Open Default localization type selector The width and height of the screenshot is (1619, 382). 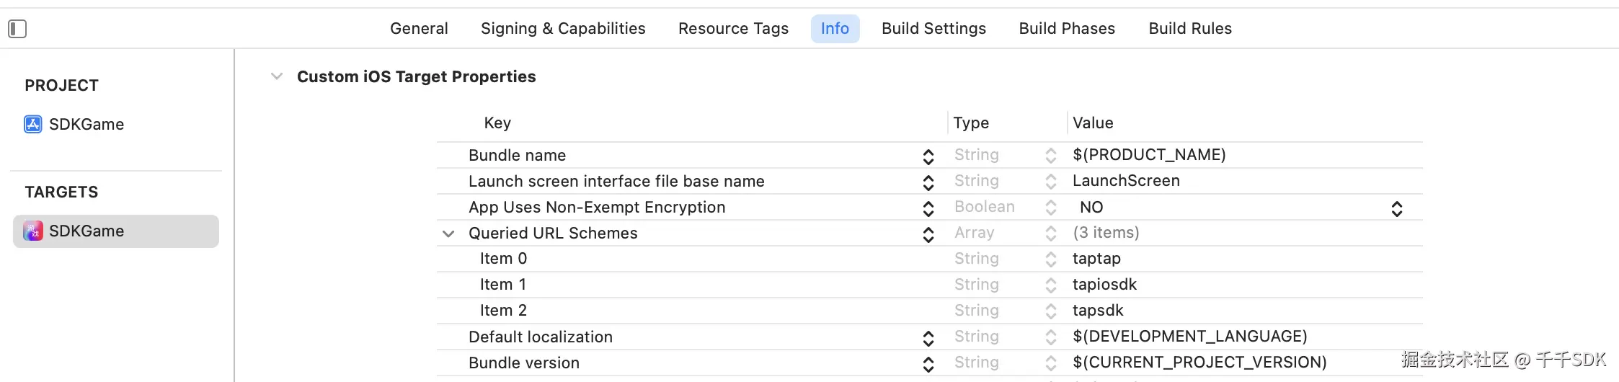pos(1050,337)
